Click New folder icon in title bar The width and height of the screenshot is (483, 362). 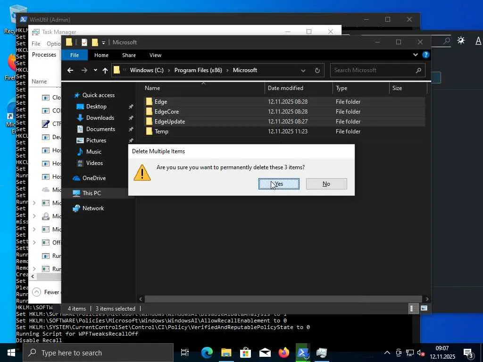[x=95, y=42]
